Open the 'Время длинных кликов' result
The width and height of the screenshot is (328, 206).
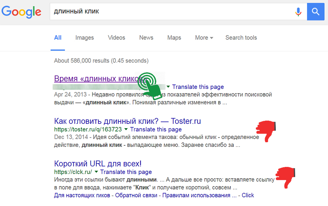95,79
